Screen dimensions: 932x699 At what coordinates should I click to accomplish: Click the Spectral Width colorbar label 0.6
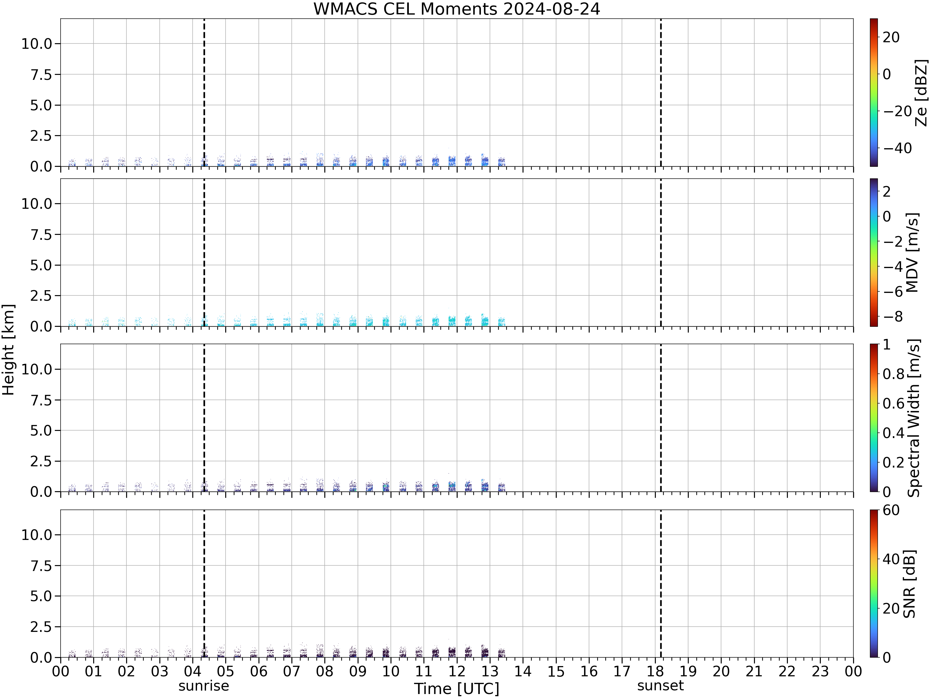coord(894,403)
